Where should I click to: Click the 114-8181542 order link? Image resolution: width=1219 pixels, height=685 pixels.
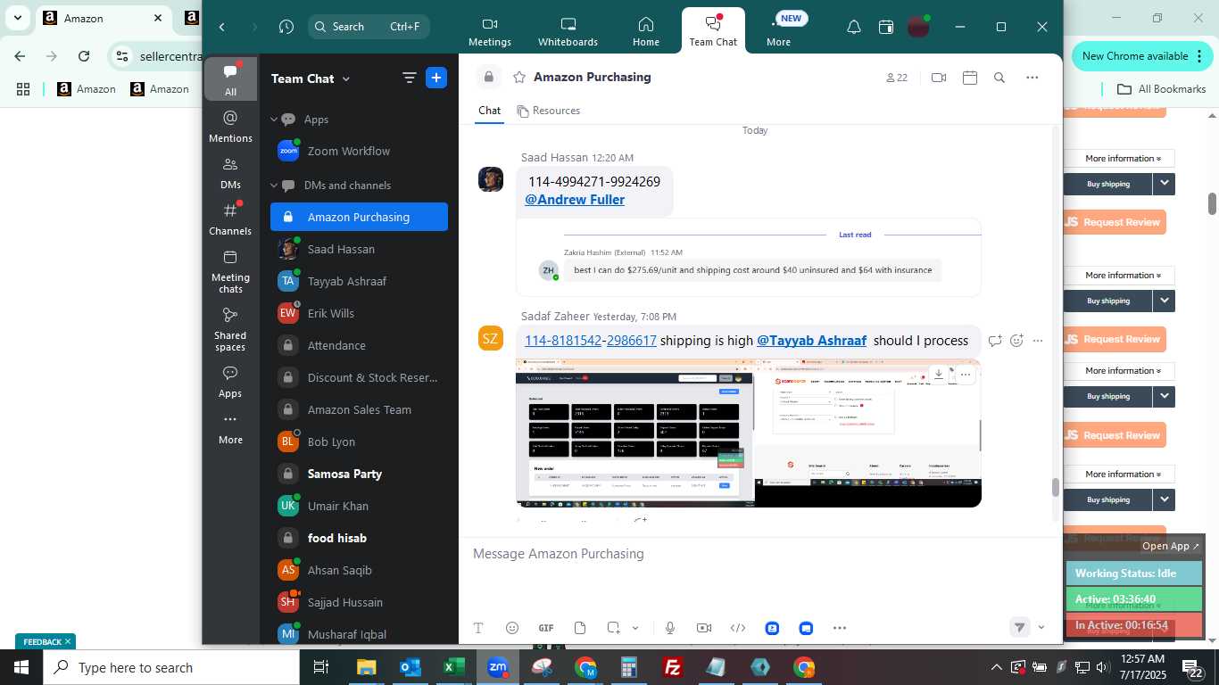(x=563, y=341)
